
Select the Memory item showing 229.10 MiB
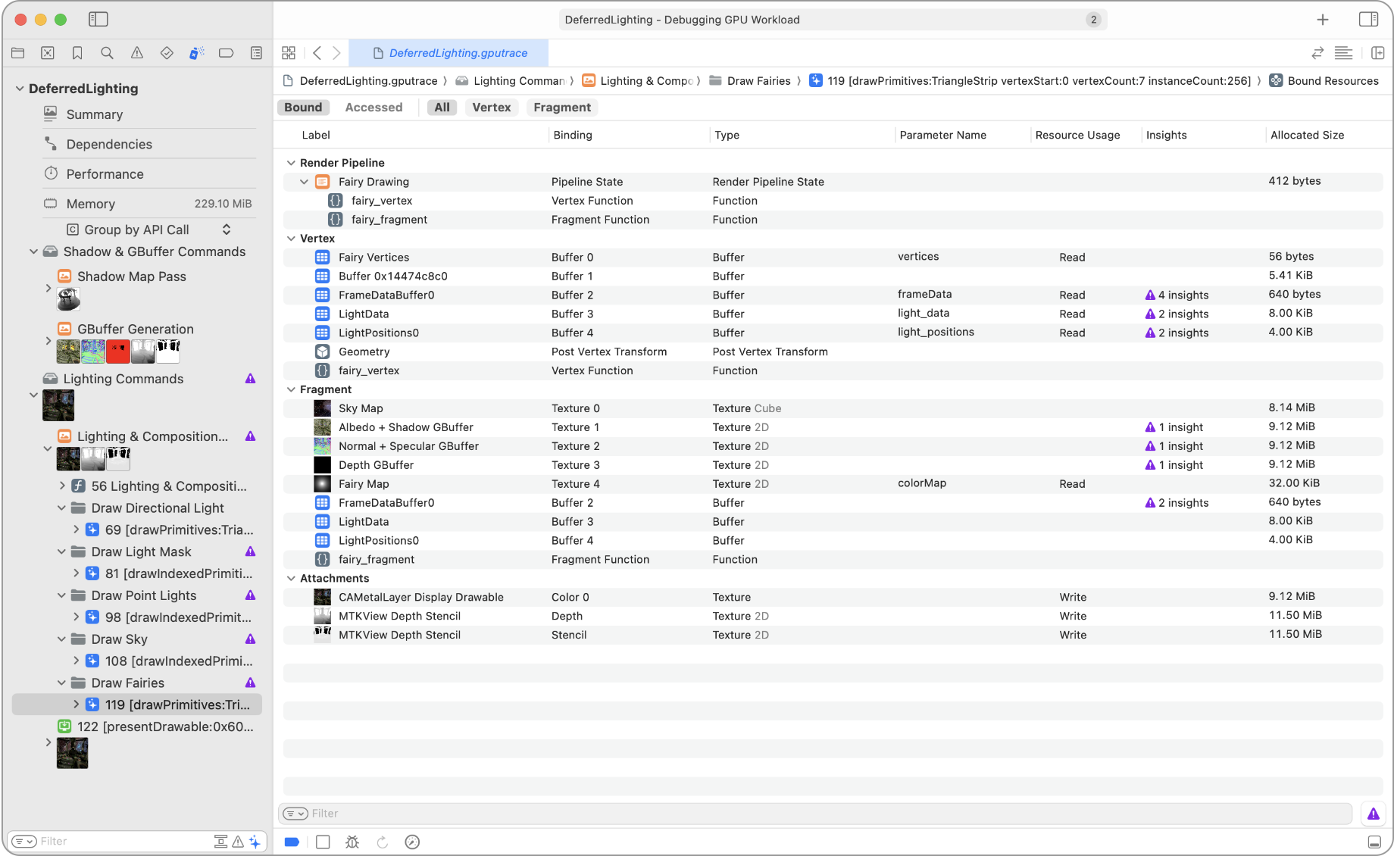(91, 203)
